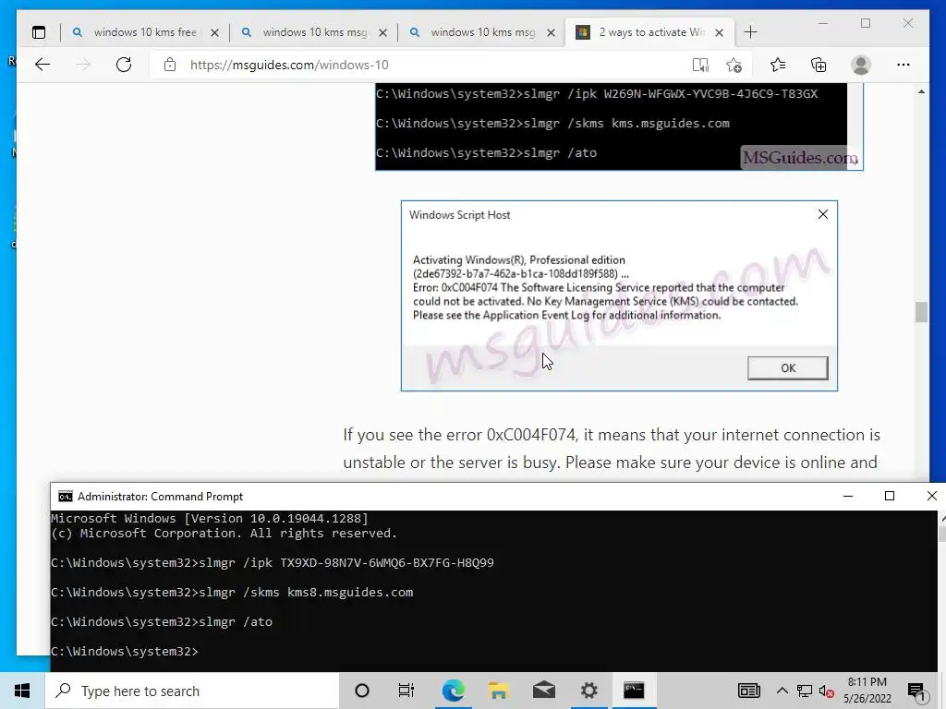Click the Command Prompt title bar icon
The width and height of the screenshot is (946, 709).
pyautogui.click(x=66, y=496)
